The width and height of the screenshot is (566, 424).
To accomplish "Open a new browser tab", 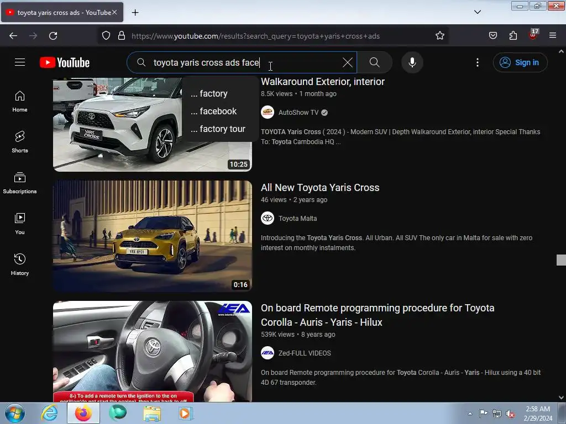I will [135, 13].
